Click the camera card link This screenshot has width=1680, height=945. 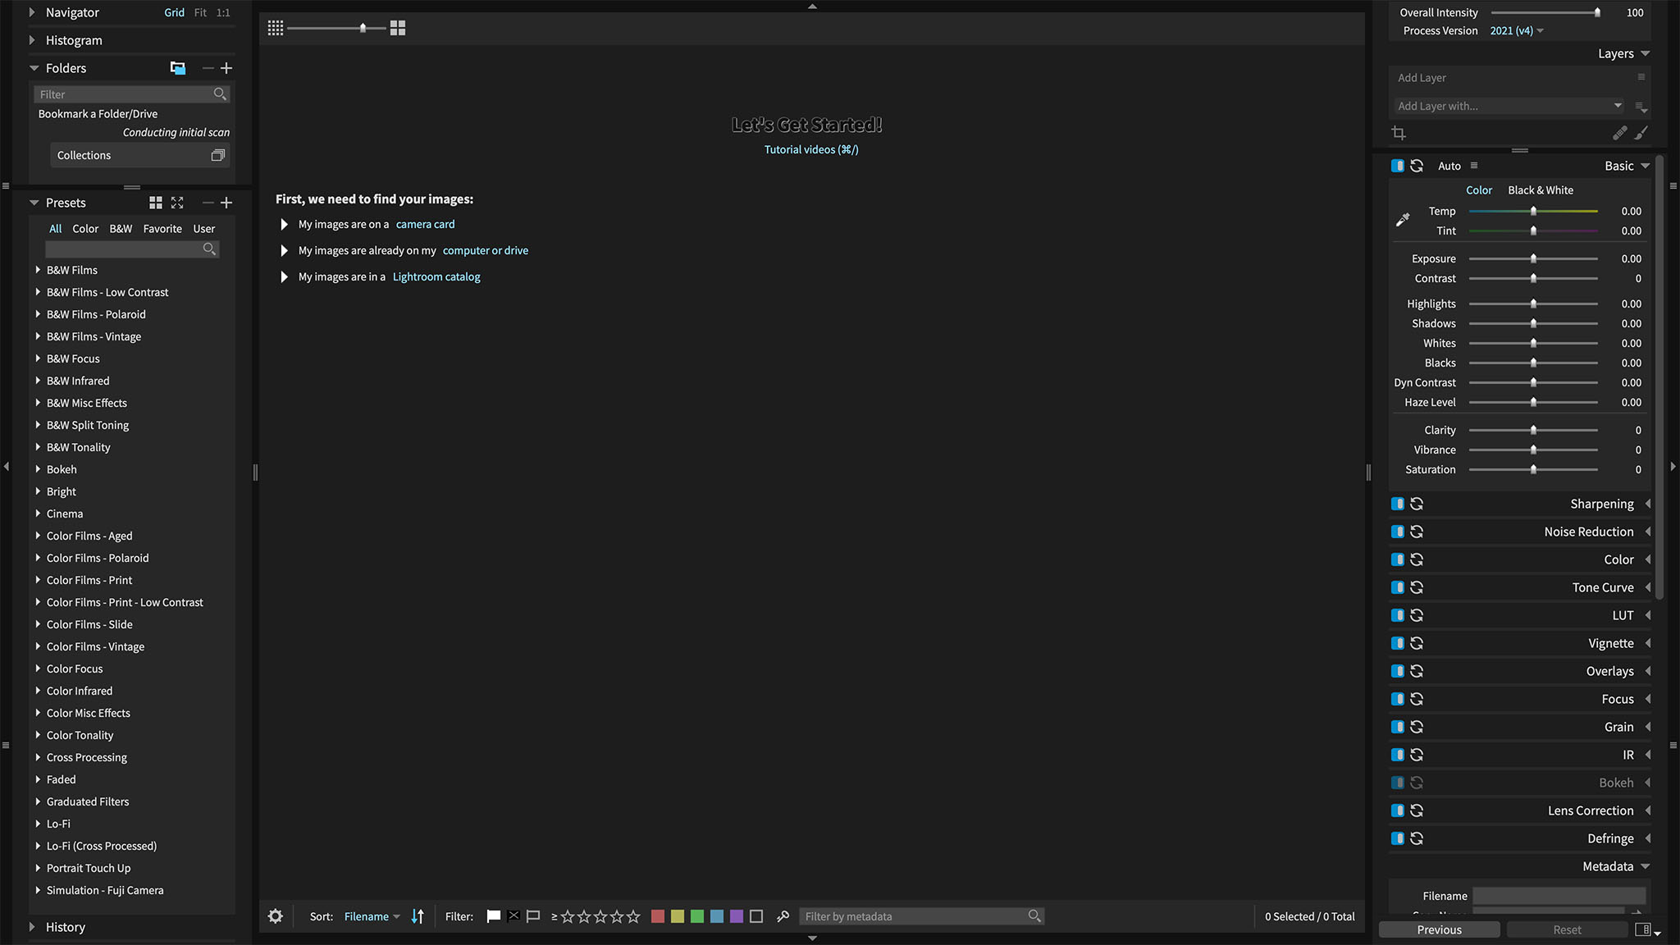425,224
